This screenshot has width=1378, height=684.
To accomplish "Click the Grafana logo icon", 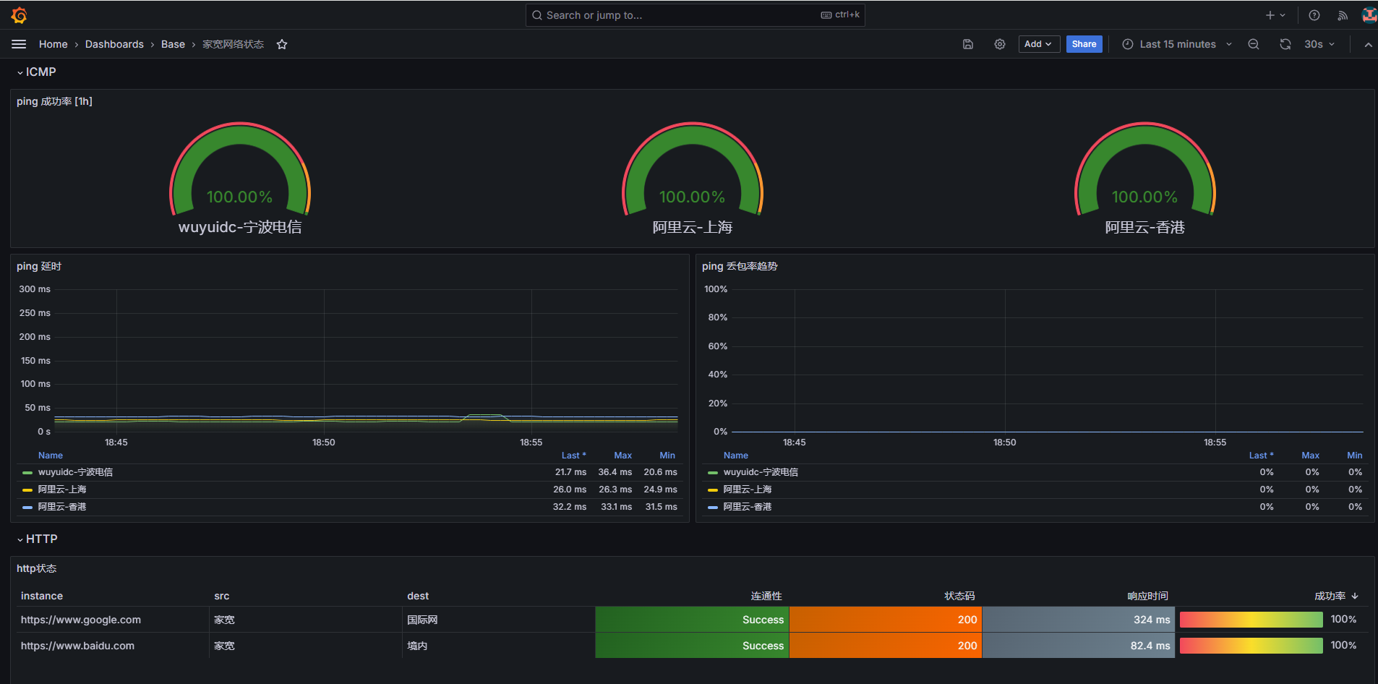I will 20,15.
